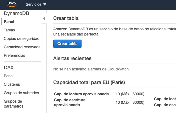Collapse the sidebar with the arrow handle

[44, 19]
